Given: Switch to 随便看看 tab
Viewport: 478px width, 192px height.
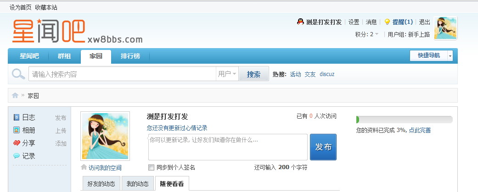Looking at the screenshot, I should (x=172, y=184).
